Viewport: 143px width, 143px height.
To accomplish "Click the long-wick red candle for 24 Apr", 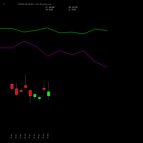I will tap(26, 87).
